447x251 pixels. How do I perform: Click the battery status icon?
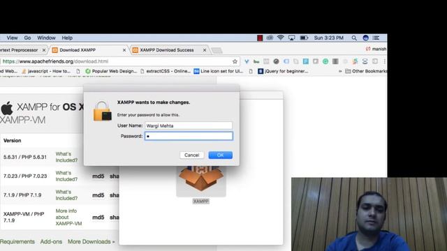tap(304, 38)
